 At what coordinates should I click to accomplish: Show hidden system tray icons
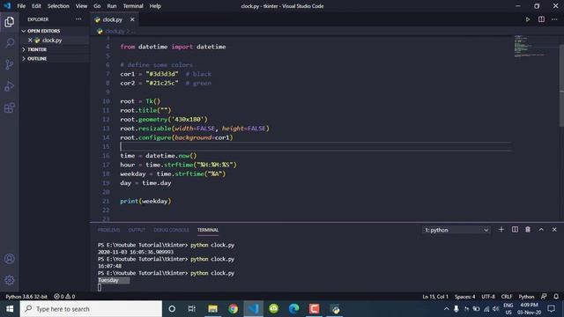tap(447, 309)
